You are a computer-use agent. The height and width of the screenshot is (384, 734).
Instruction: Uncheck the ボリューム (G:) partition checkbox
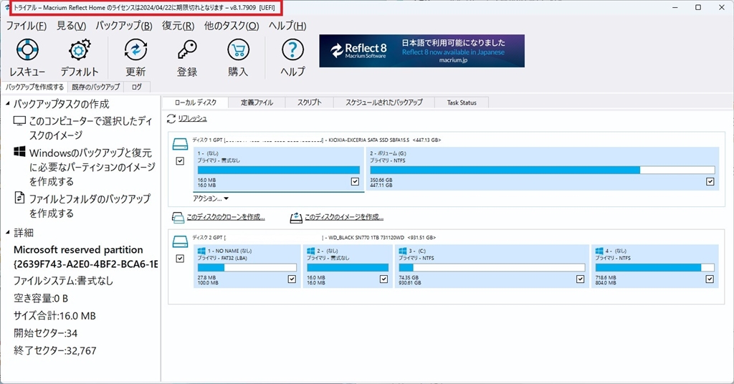click(710, 181)
